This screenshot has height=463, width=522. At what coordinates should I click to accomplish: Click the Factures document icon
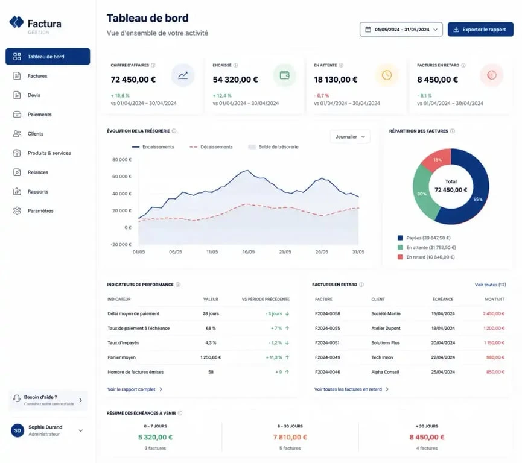(x=17, y=76)
